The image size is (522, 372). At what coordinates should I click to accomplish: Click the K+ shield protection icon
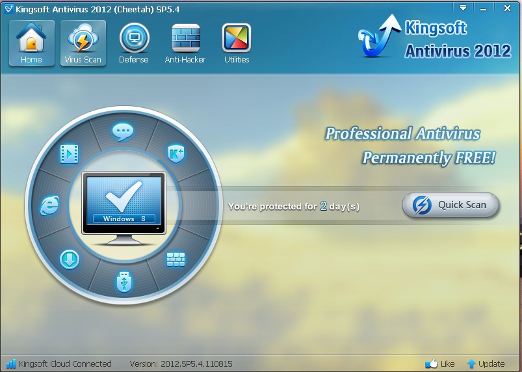(176, 153)
